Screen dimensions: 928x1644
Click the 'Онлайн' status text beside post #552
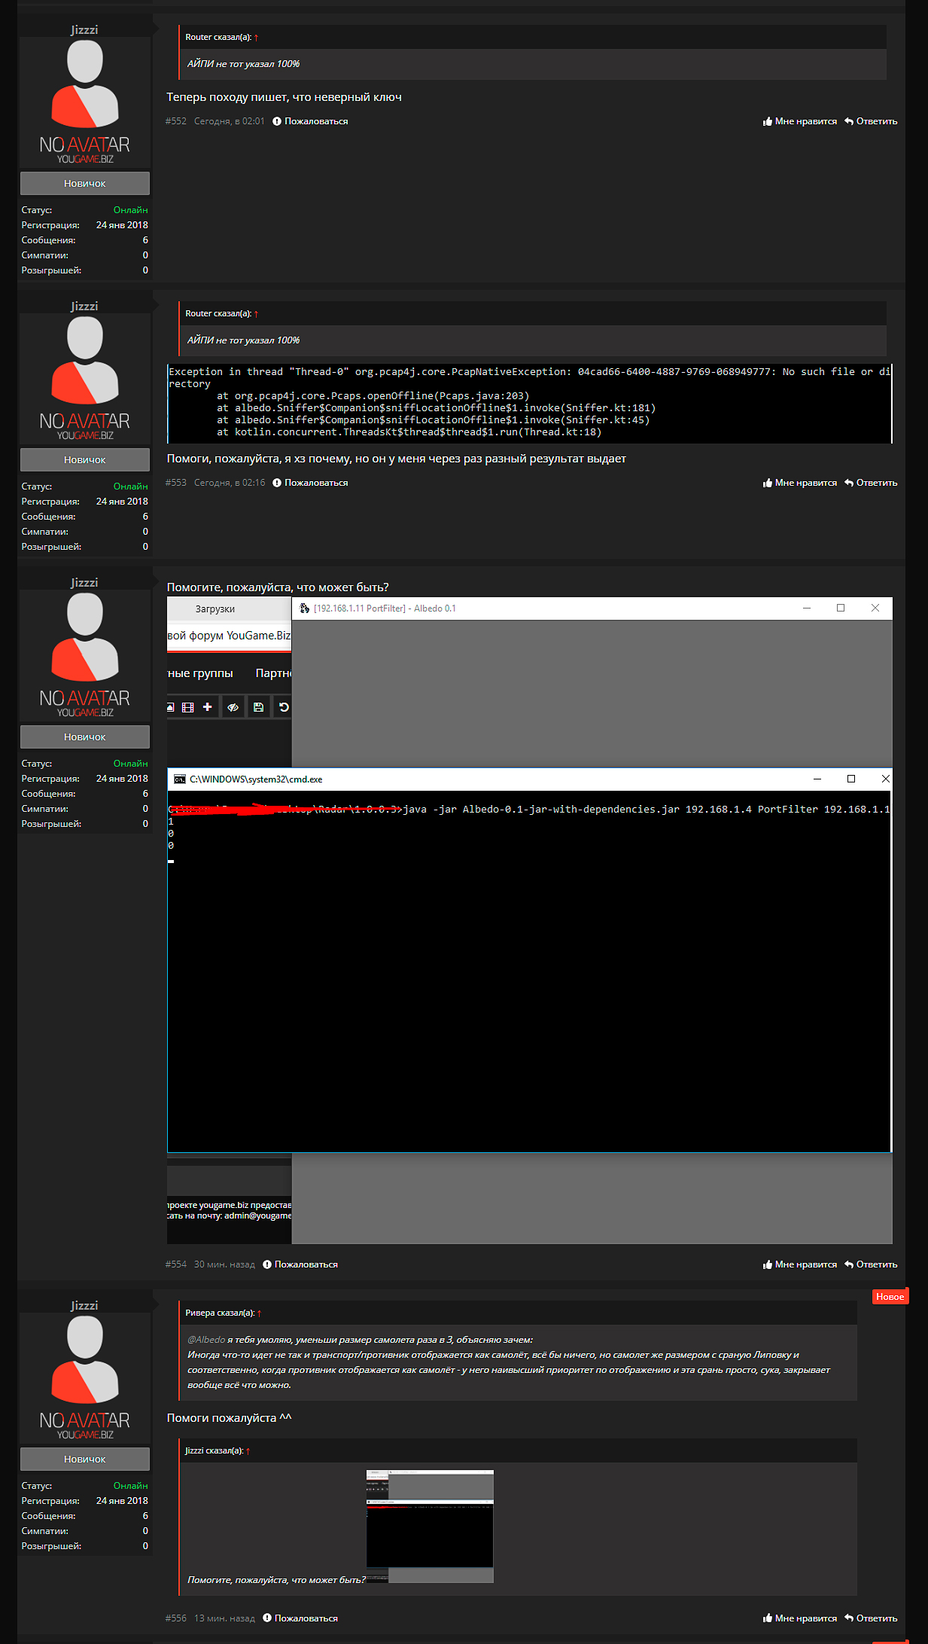click(x=130, y=210)
